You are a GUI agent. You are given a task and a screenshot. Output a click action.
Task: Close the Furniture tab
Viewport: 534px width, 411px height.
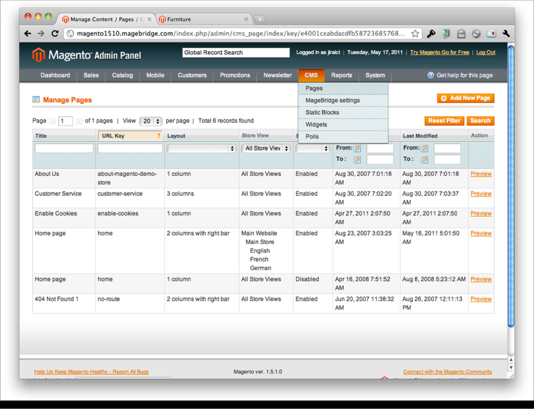pyautogui.click(x=246, y=19)
